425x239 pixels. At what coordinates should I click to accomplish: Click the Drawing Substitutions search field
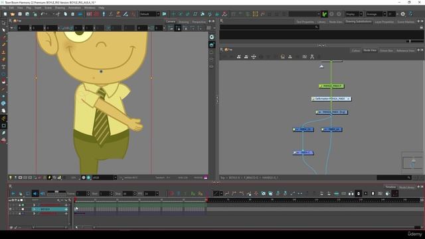click(269, 27)
